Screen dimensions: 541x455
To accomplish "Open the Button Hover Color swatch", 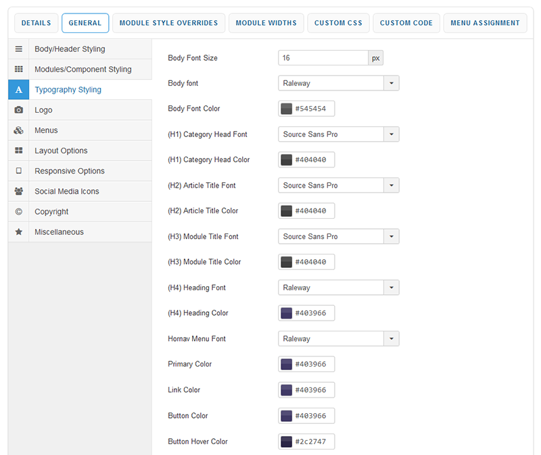I will (x=287, y=442).
